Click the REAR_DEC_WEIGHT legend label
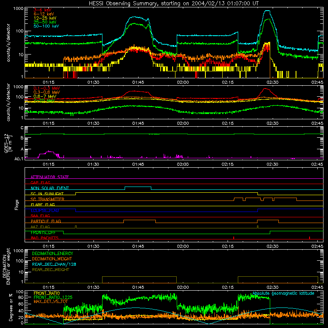The height and width of the screenshot is (328, 328). point(50,270)
